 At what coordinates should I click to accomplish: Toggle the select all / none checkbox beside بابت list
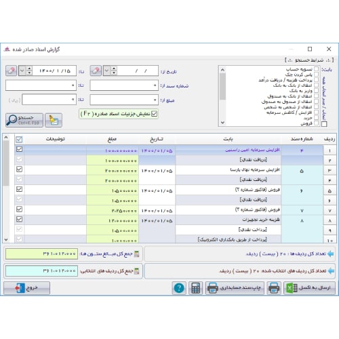coord(324,124)
